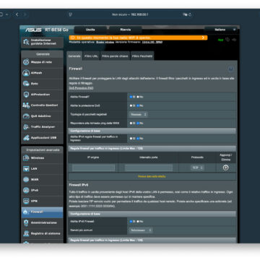
Task: Set WAN ping response to No
Action: point(138,123)
